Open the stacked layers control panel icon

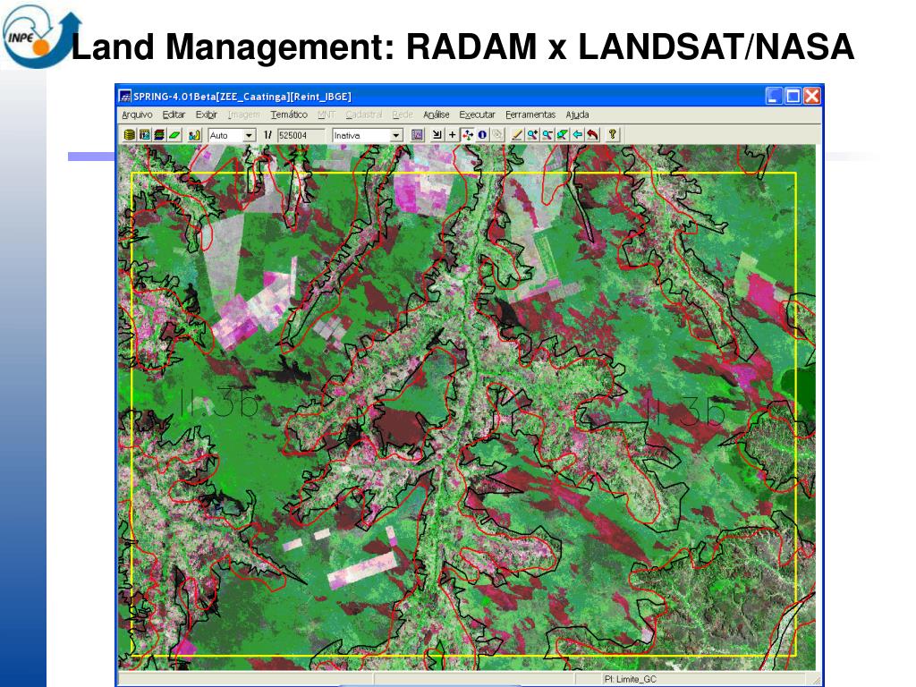pos(159,135)
